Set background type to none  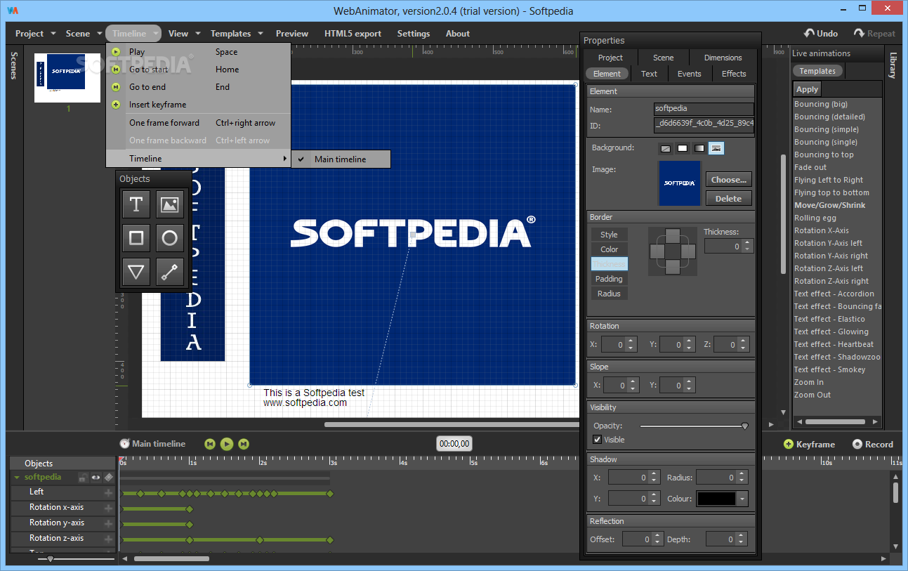click(x=665, y=148)
